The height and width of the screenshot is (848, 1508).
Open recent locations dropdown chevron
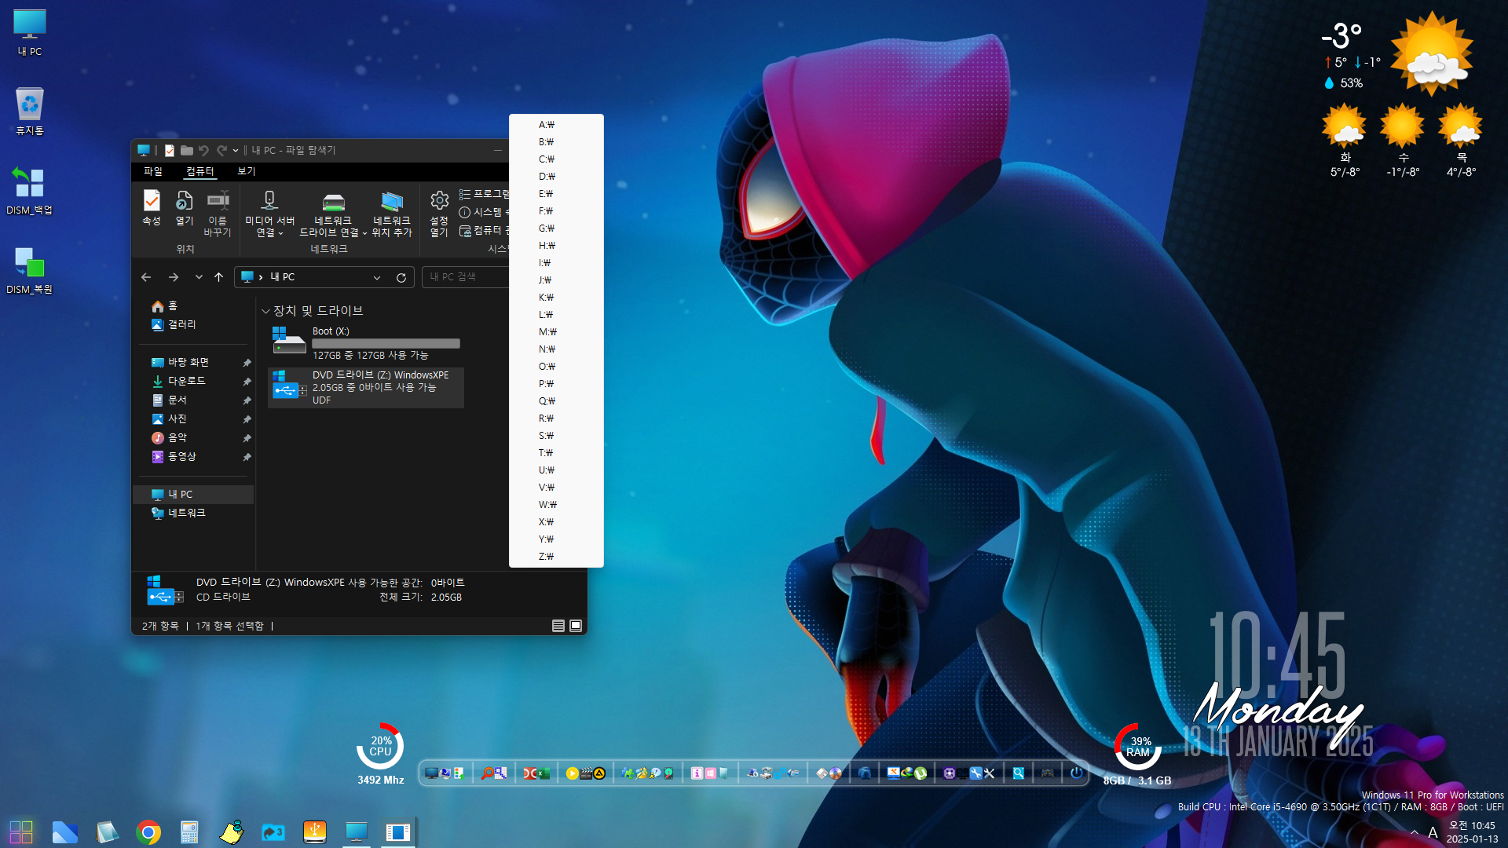point(199,277)
